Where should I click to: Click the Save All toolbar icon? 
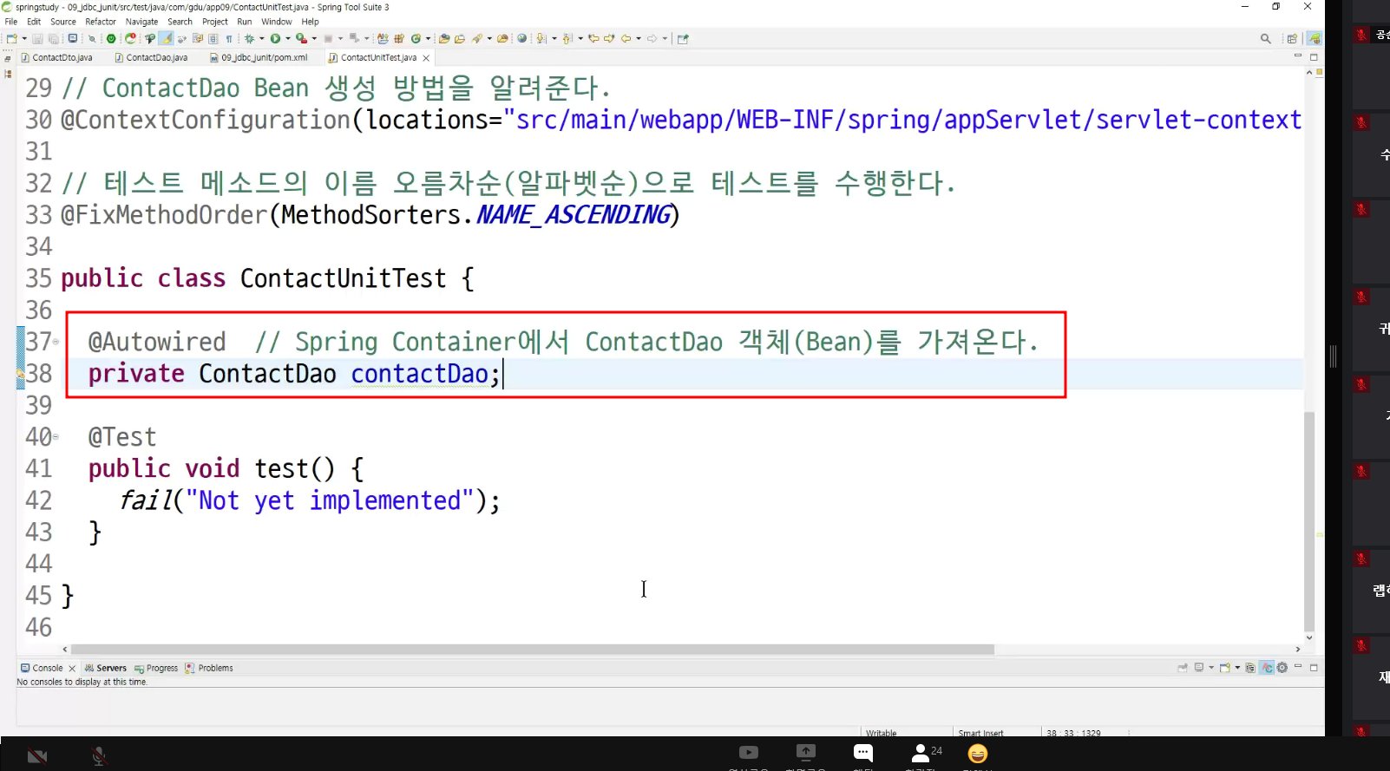(54, 38)
